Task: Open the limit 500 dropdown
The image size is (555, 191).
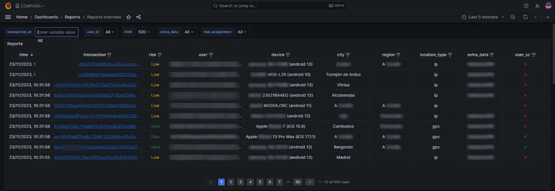Action: (144, 32)
